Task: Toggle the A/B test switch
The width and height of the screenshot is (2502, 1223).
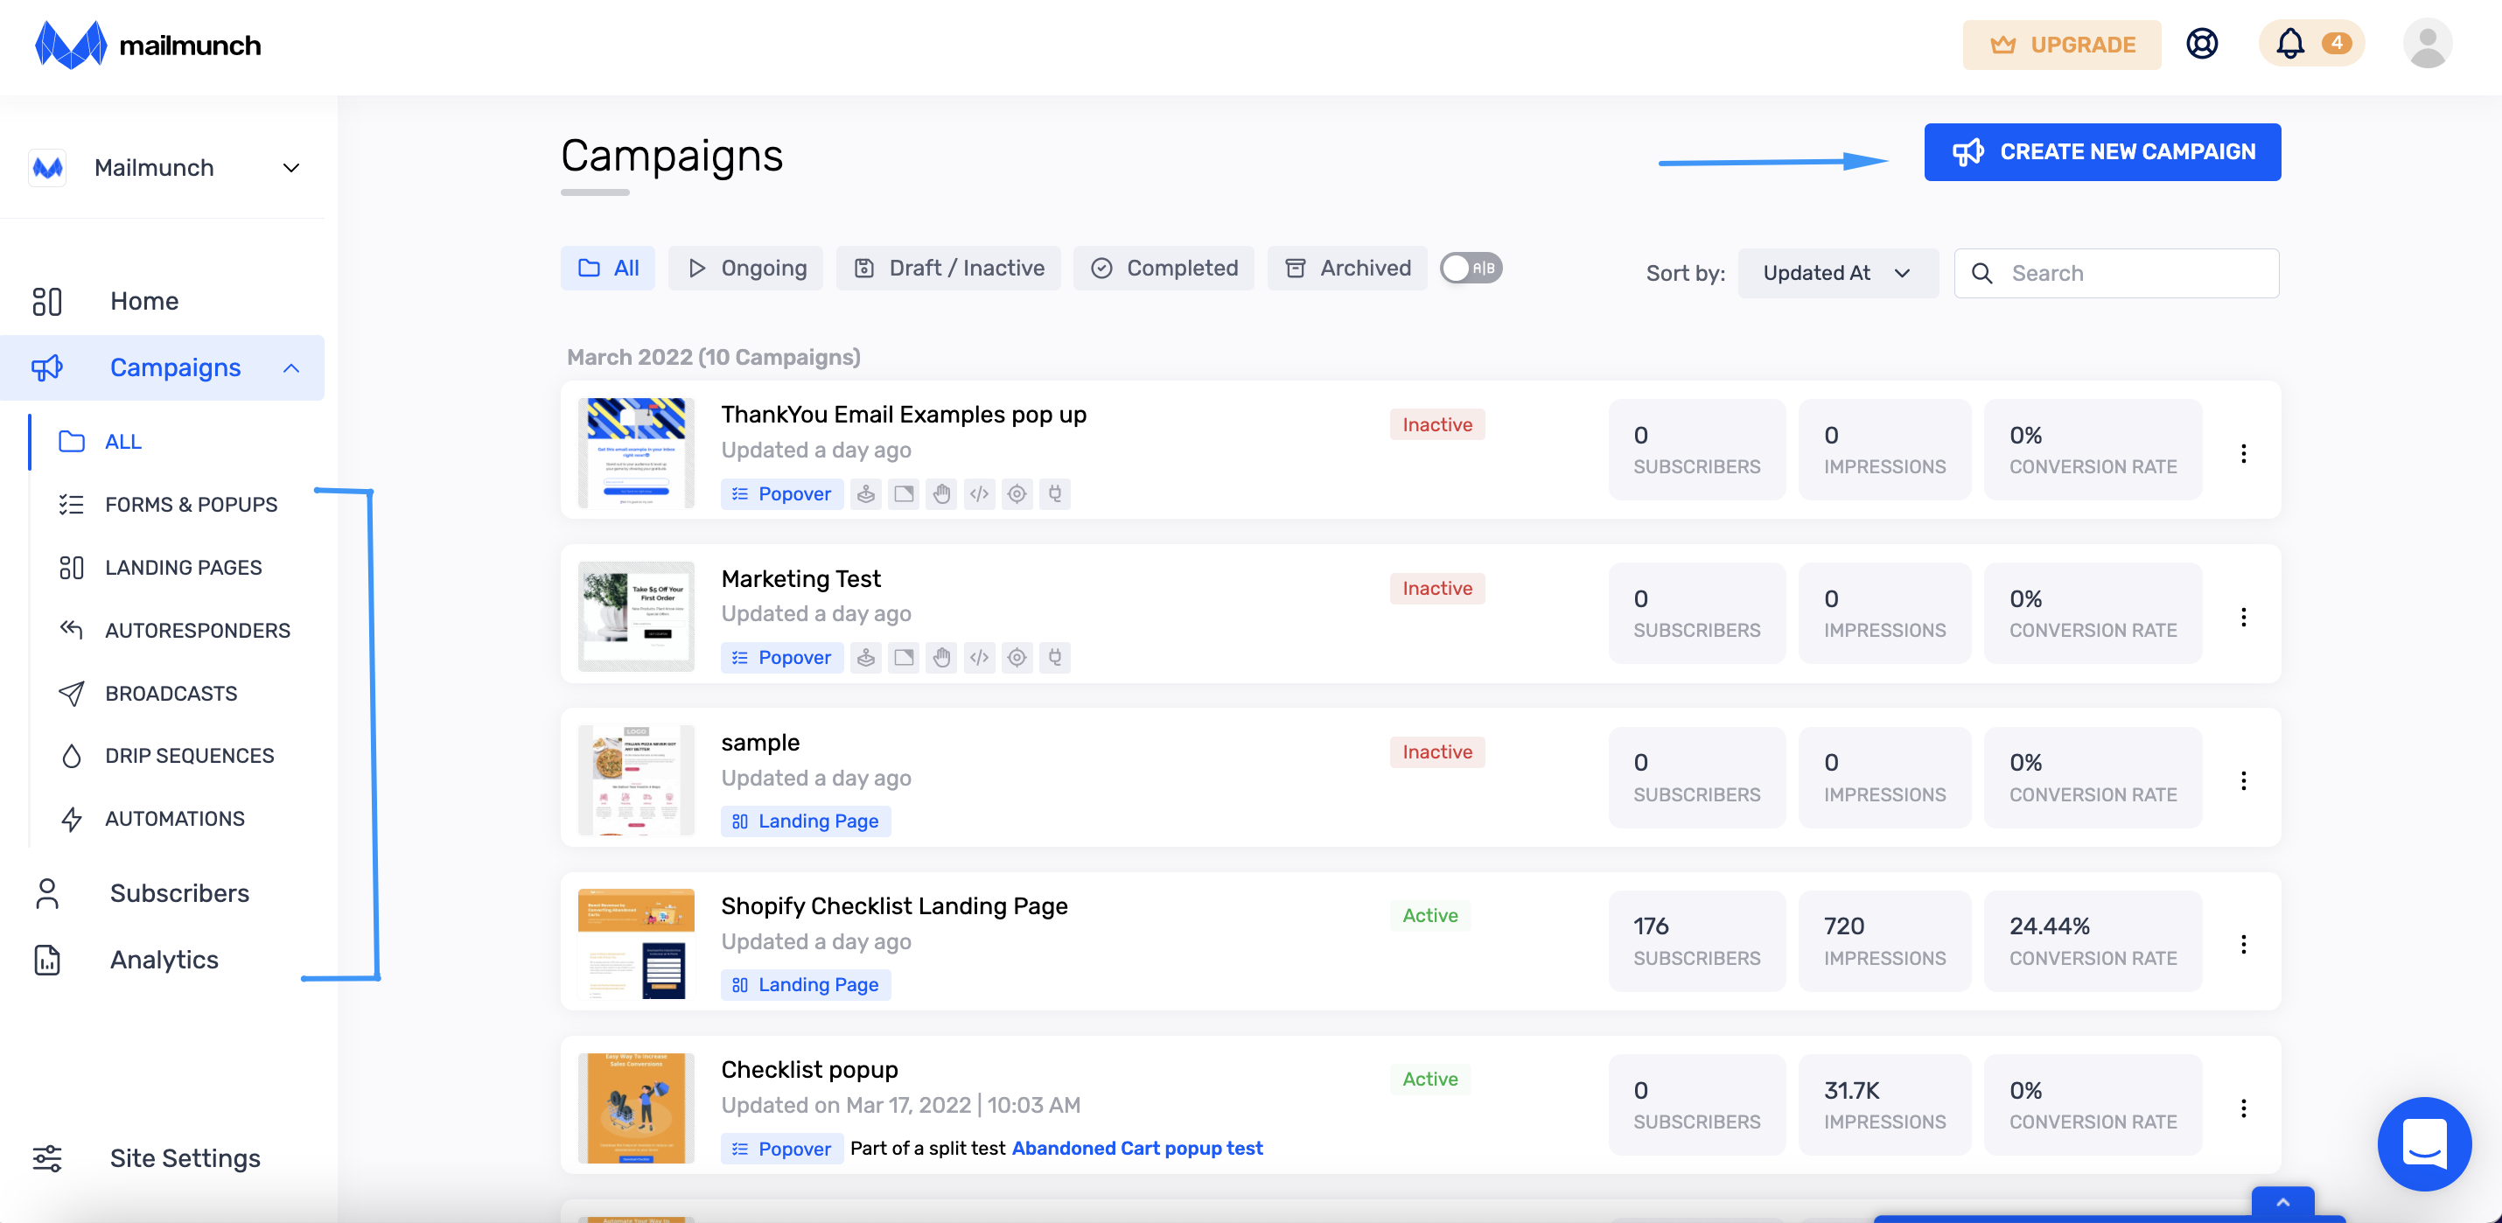Action: coord(1471,268)
